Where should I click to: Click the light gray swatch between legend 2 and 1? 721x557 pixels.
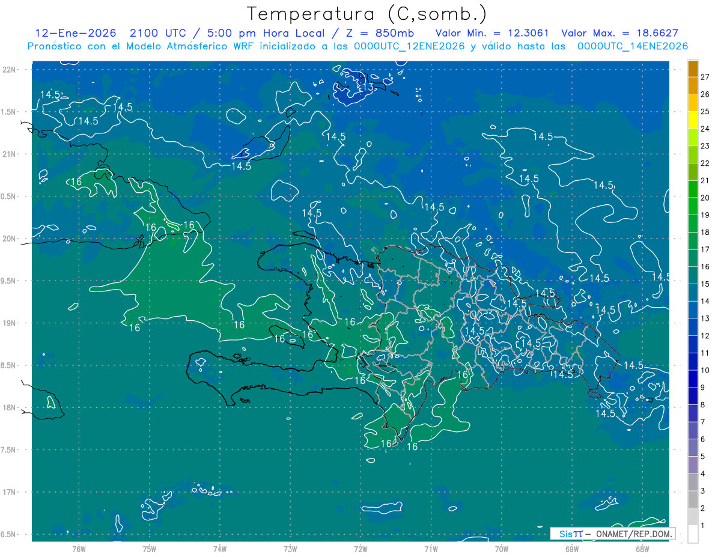693,517
